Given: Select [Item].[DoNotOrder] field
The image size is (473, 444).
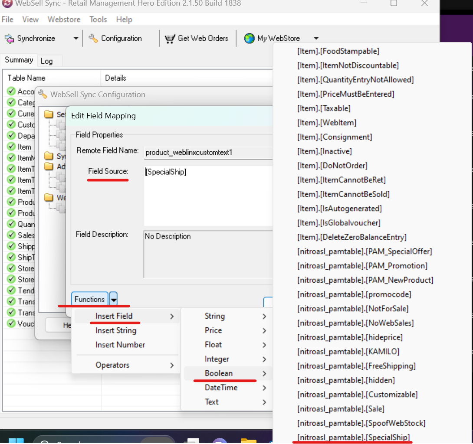Looking at the screenshot, I should point(332,166).
